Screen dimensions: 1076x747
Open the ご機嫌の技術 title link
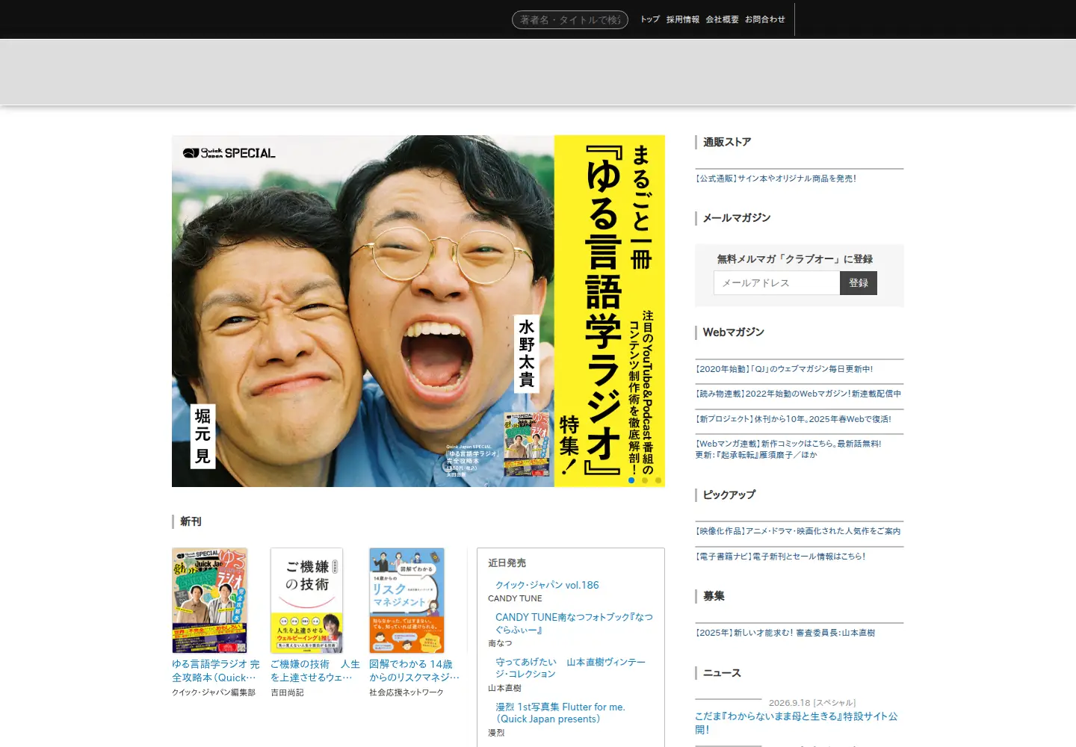click(315, 671)
